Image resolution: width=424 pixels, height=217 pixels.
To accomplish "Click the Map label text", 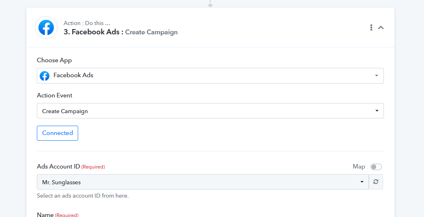I will point(359,166).
